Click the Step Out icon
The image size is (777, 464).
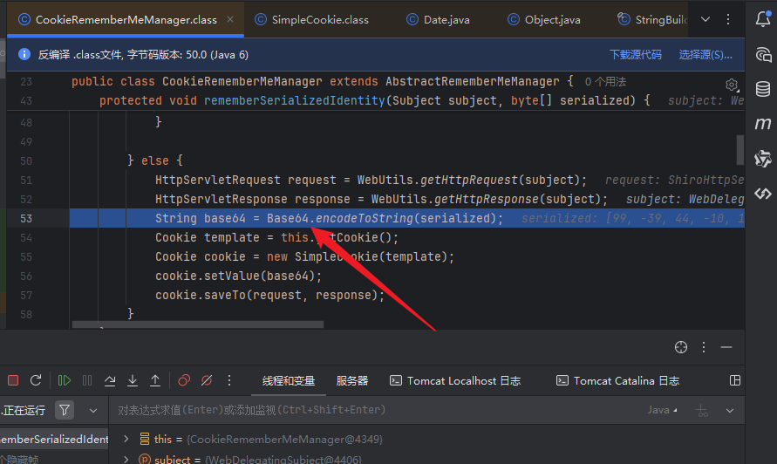pos(155,380)
